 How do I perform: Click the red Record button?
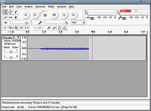point(45,15)
